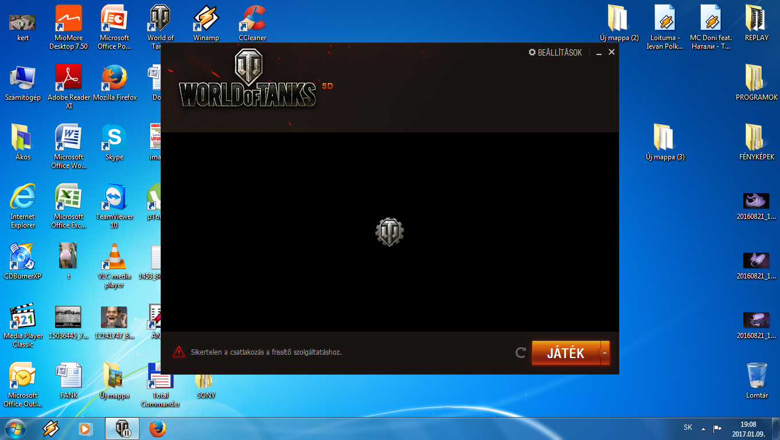Click the orange JÁTÉK button
Screen dimensions: 780x440
tap(565, 353)
